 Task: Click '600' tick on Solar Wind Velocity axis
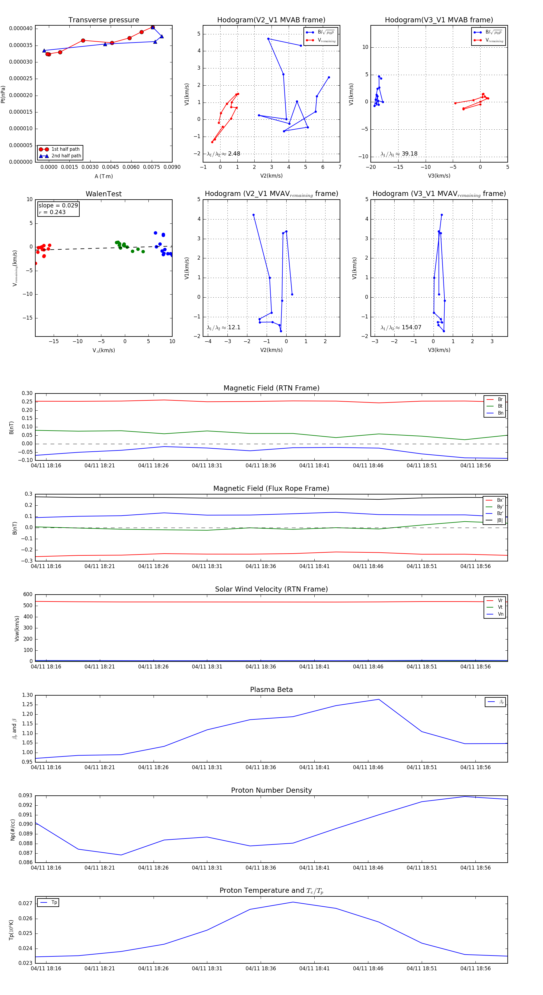(28, 595)
